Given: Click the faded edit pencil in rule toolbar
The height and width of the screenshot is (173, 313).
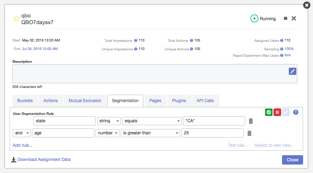Looking at the screenshot, I should coord(286,112).
